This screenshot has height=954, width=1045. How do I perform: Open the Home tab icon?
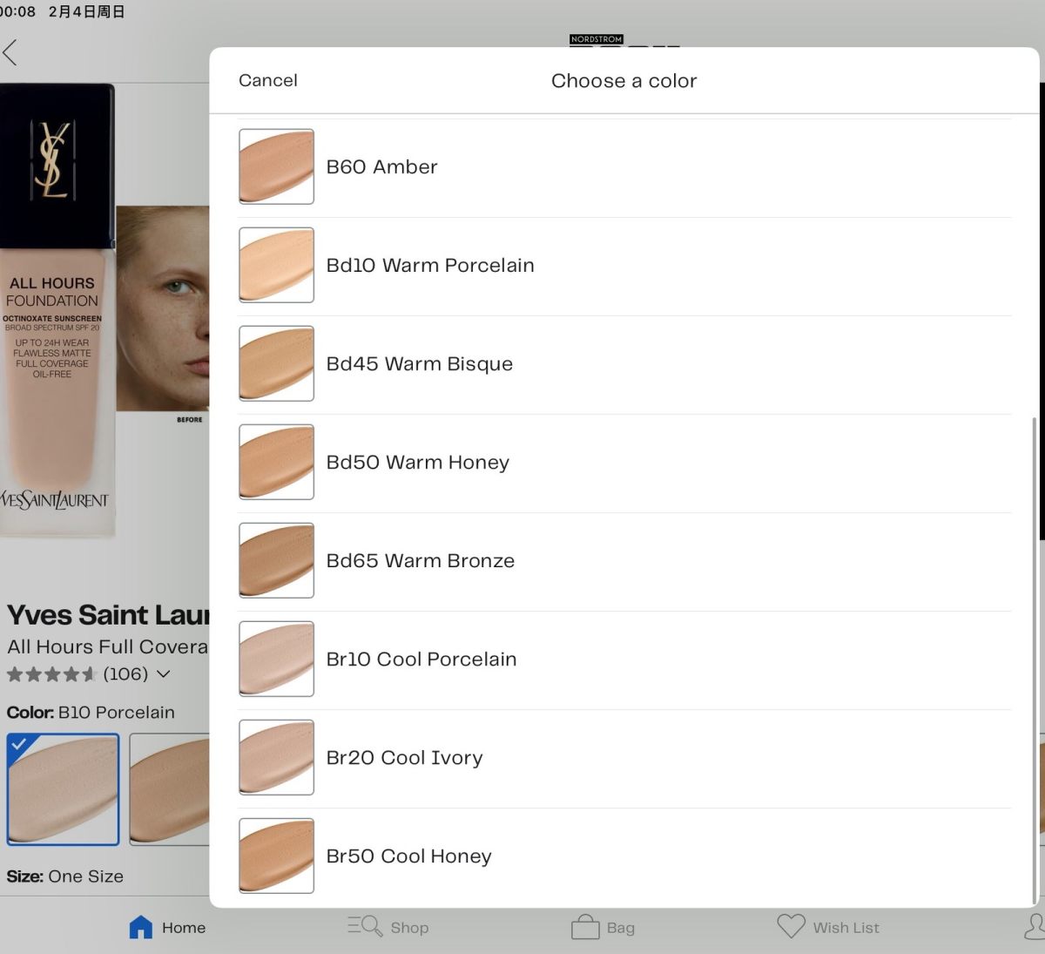[140, 927]
